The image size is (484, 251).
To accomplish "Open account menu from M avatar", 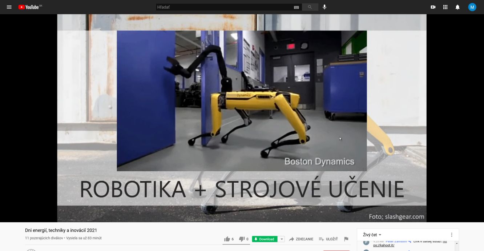I will [472, 7].
